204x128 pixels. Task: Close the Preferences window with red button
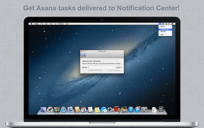[x=82, y=51]
